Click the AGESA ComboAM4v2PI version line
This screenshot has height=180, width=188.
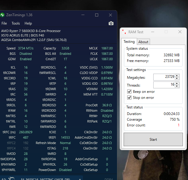[x=34, y=40]
